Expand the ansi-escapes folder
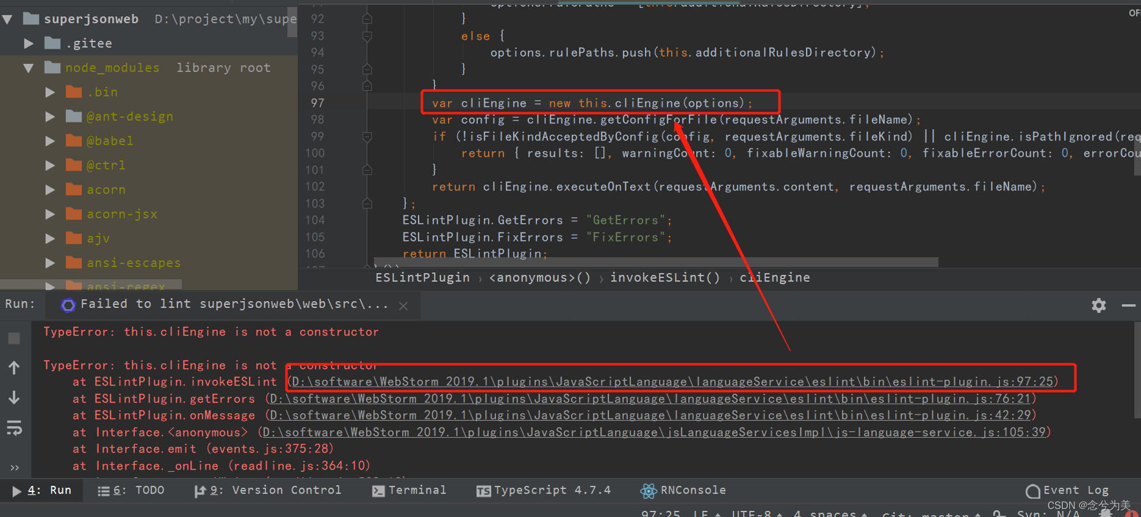The image size is (1141, 517). 50,263
